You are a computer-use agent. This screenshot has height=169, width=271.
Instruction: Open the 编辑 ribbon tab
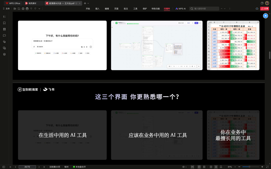[x=107, y=9]
